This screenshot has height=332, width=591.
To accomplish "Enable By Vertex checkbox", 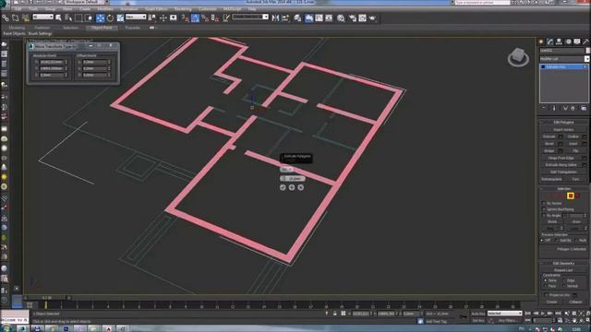I will coord(544,203).
